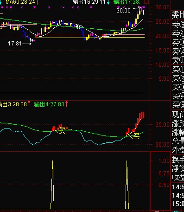Click the left yellow spike in the bottom pane
Image resolution: width=184 pixels, height=212 pixels.
[x=52, y=185]
